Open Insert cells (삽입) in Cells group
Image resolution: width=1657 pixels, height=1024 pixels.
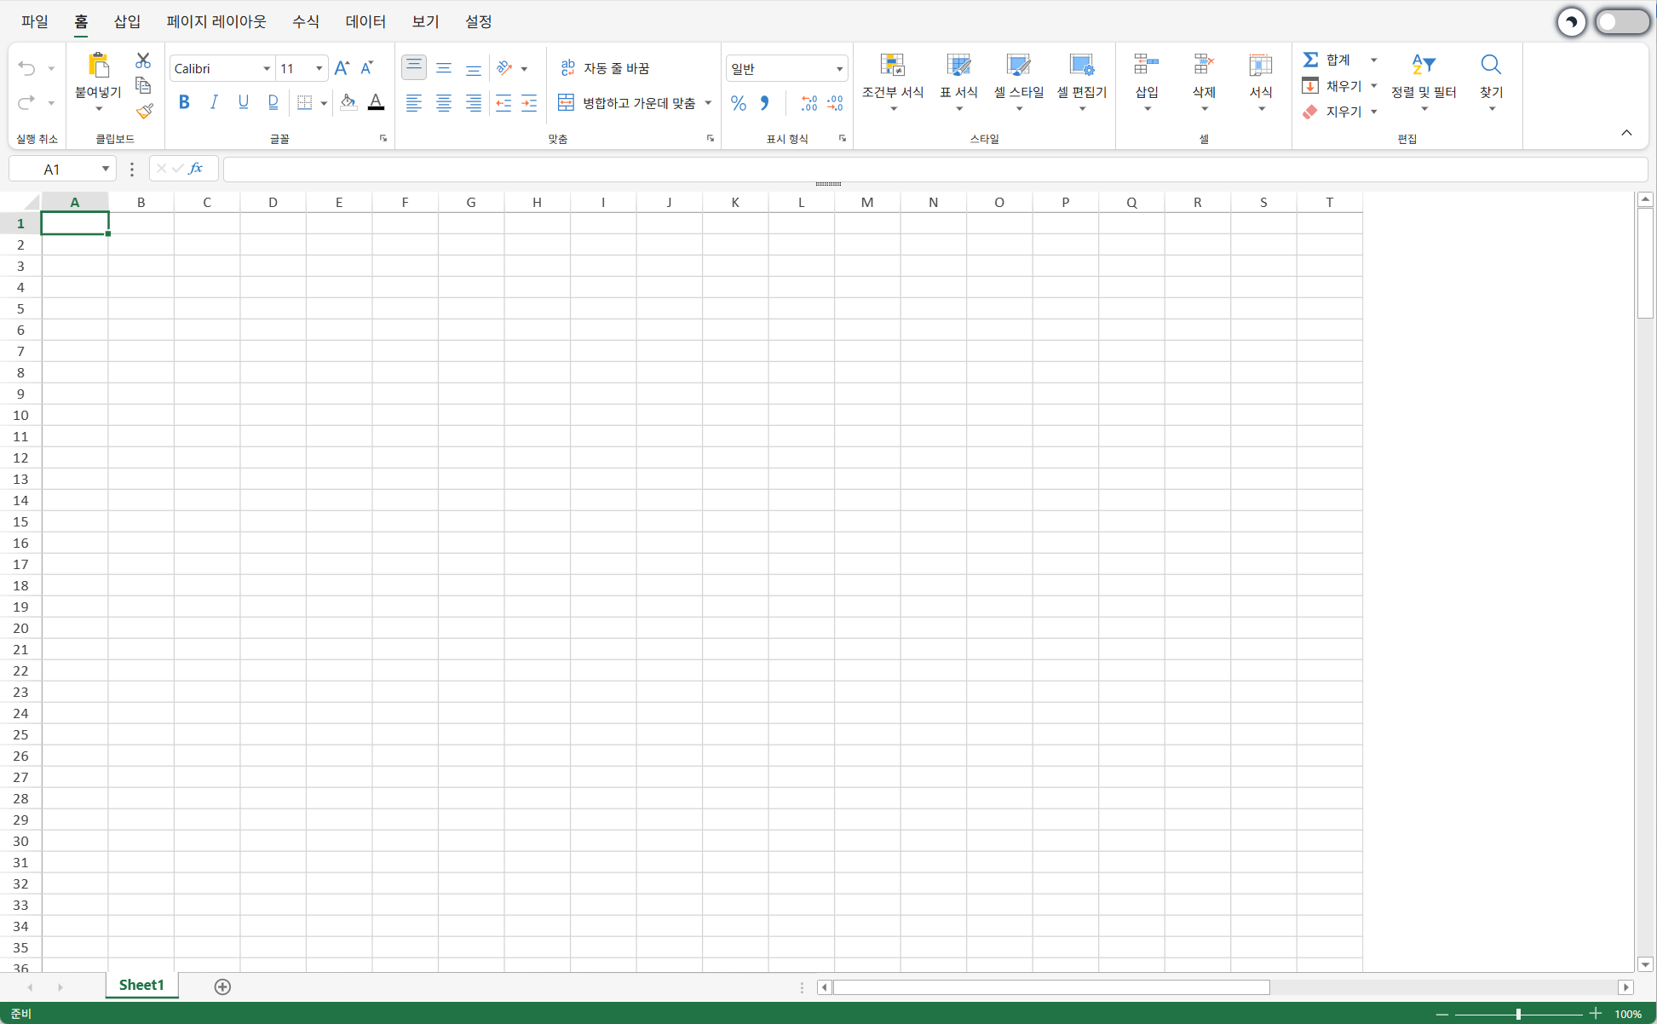1147,82
